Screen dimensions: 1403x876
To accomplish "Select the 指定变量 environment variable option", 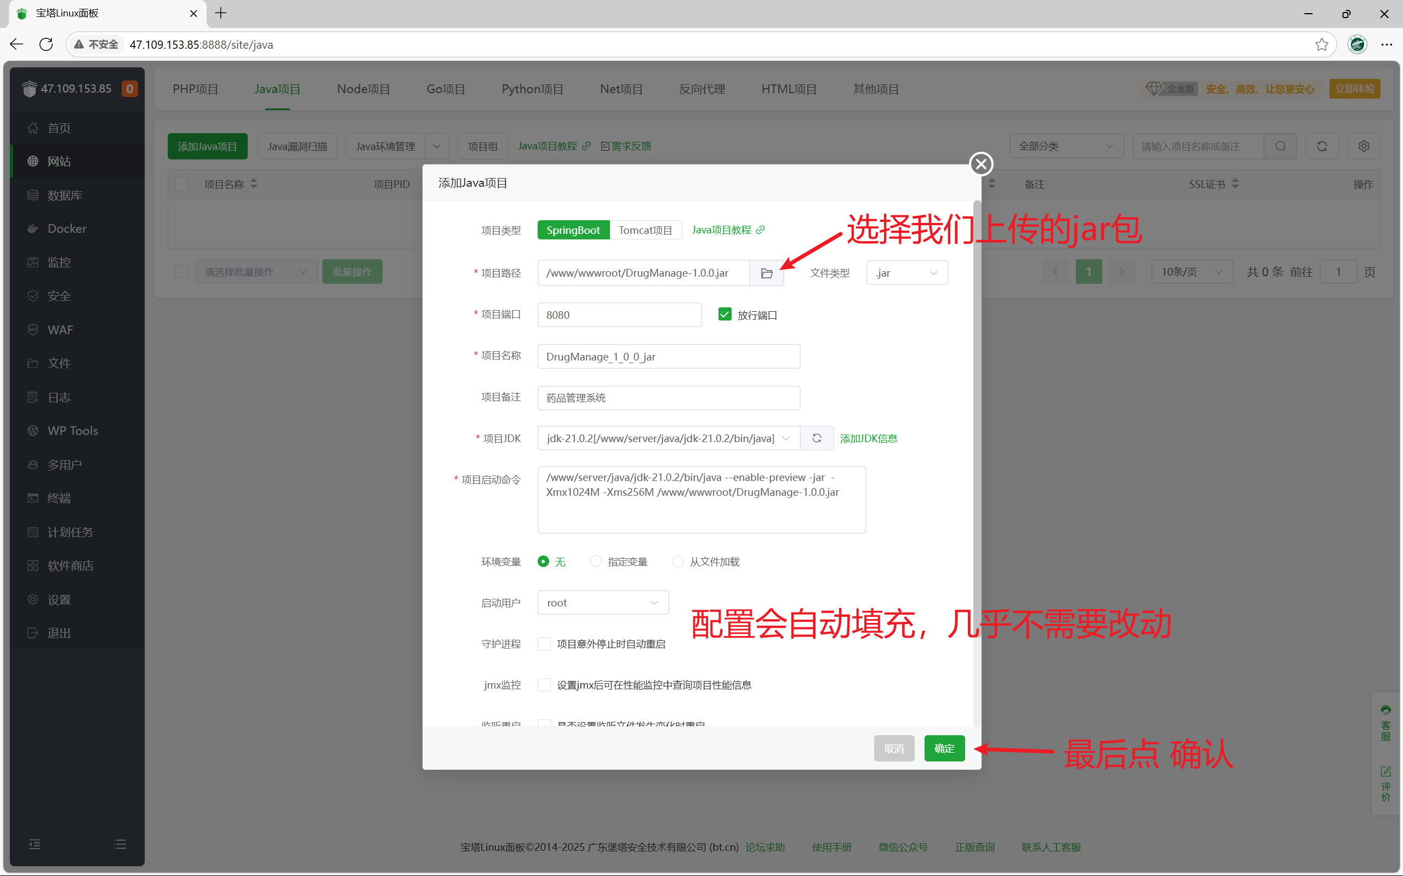I will tap(595, 562).
